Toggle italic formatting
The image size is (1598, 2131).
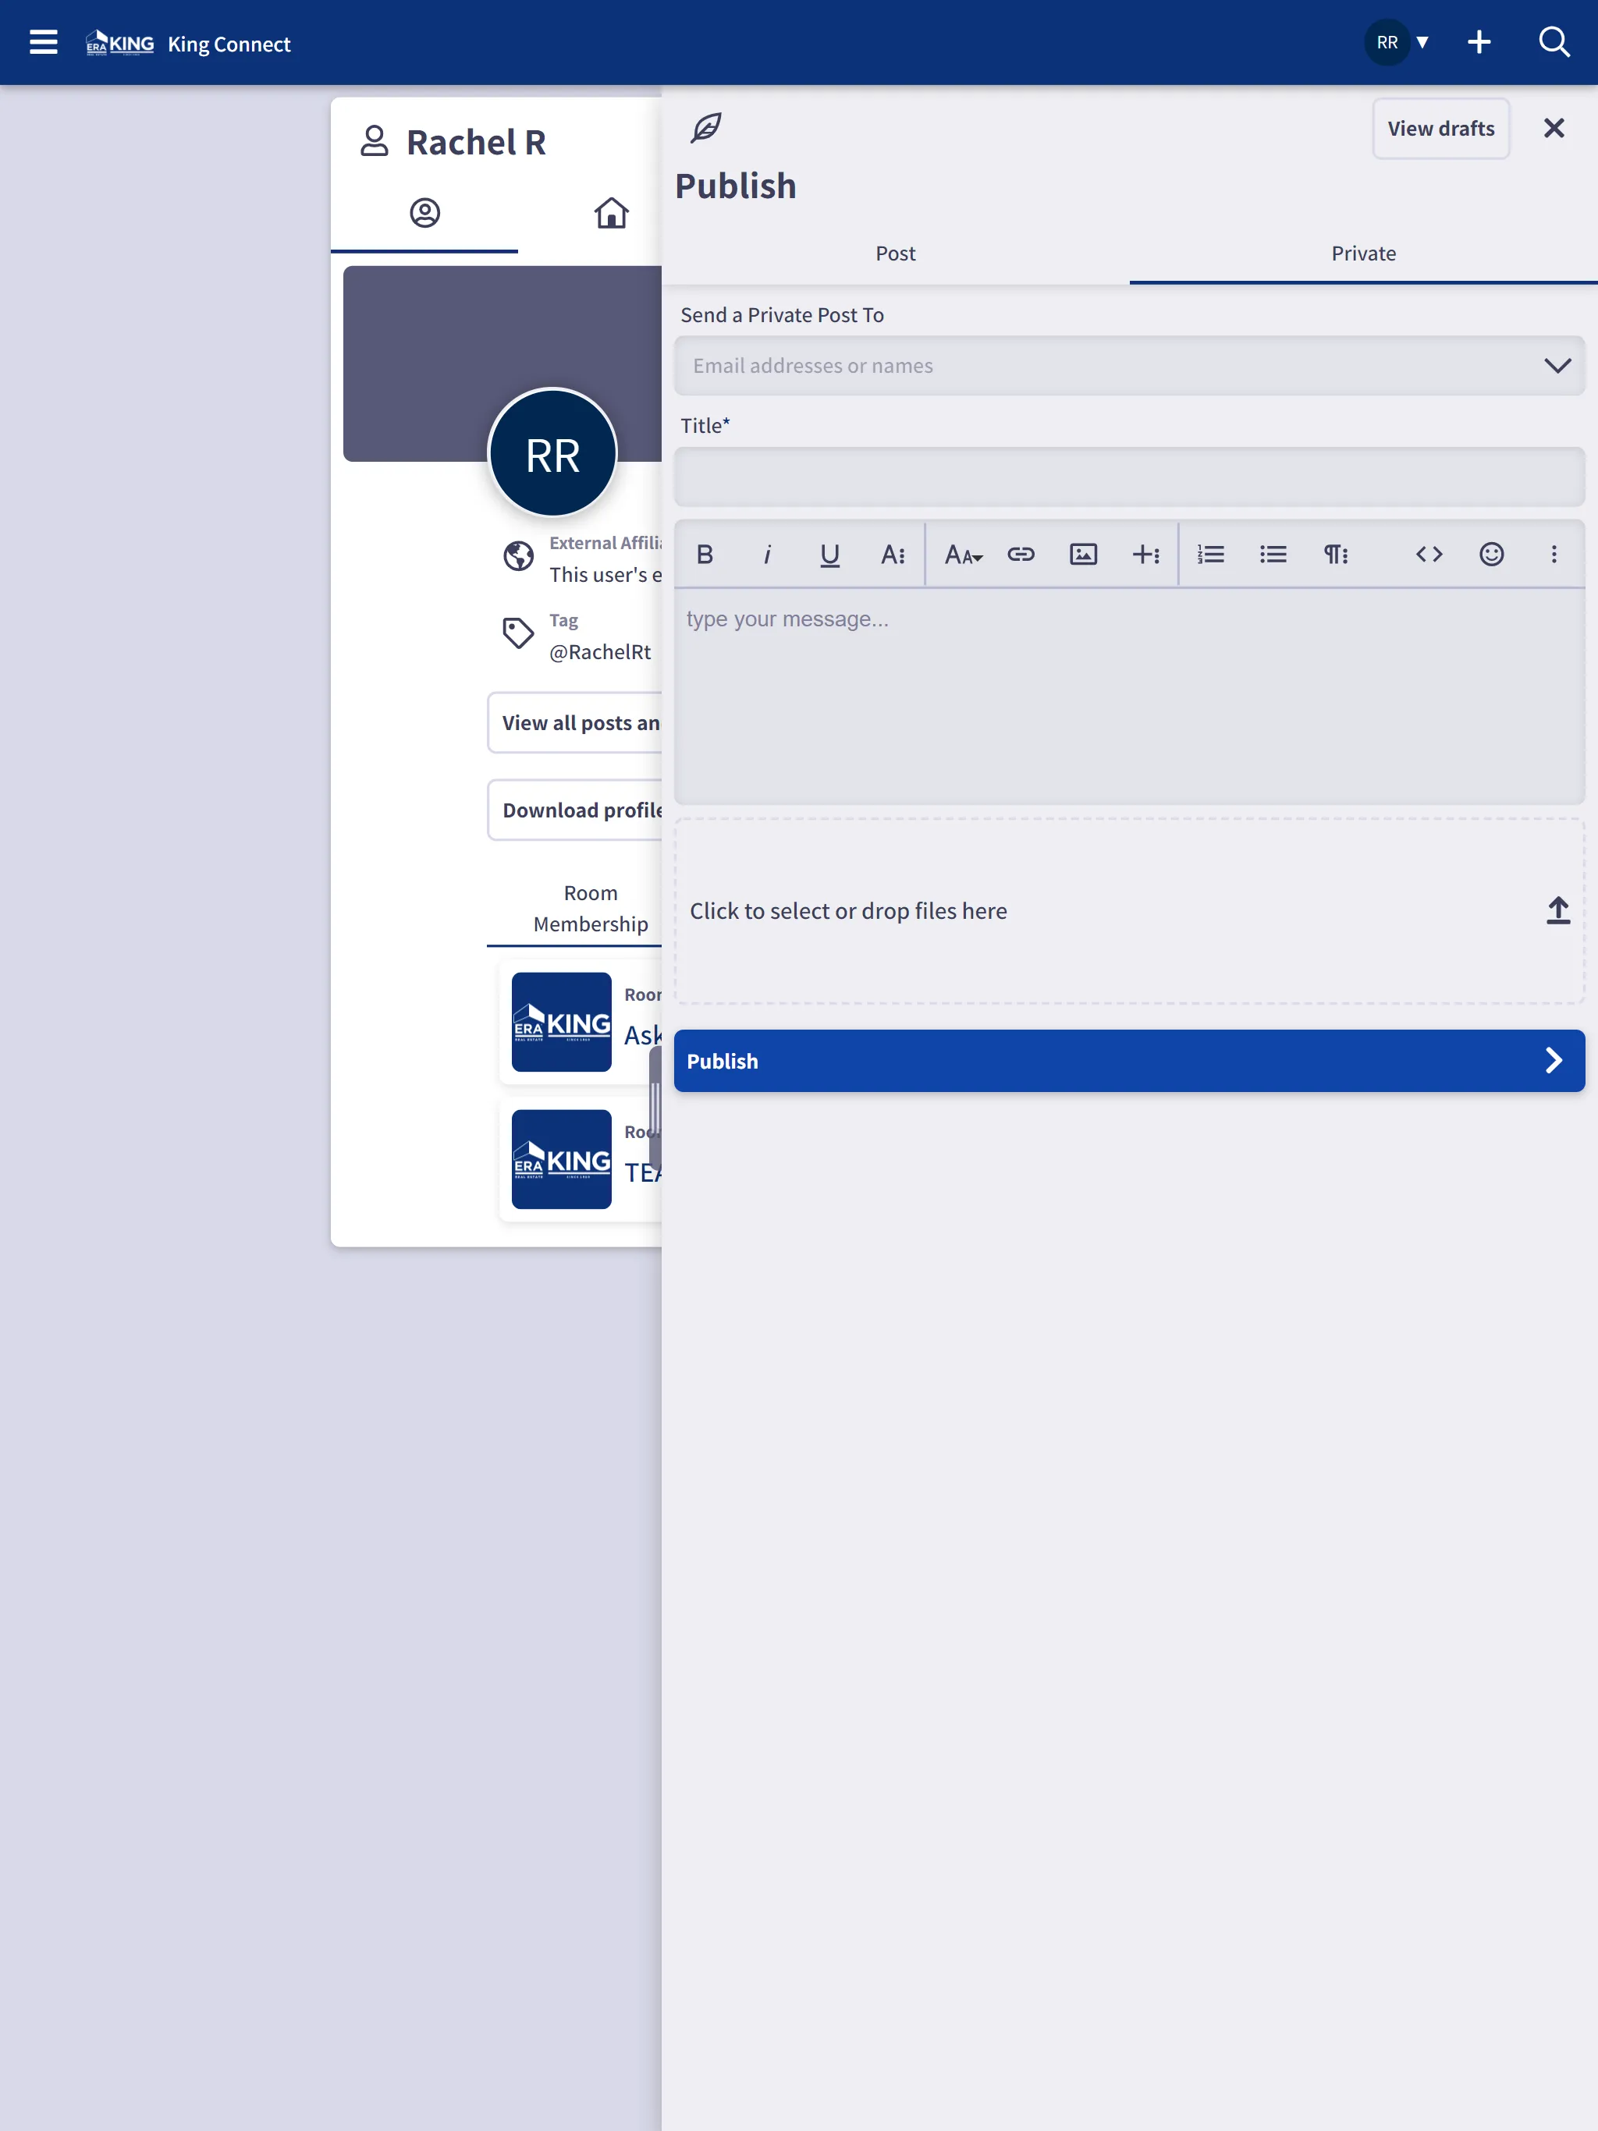[767, 554]
